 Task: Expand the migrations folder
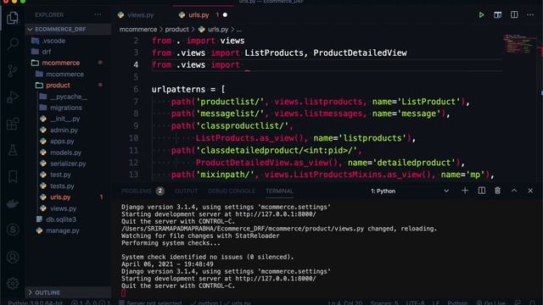click(66, 108)
